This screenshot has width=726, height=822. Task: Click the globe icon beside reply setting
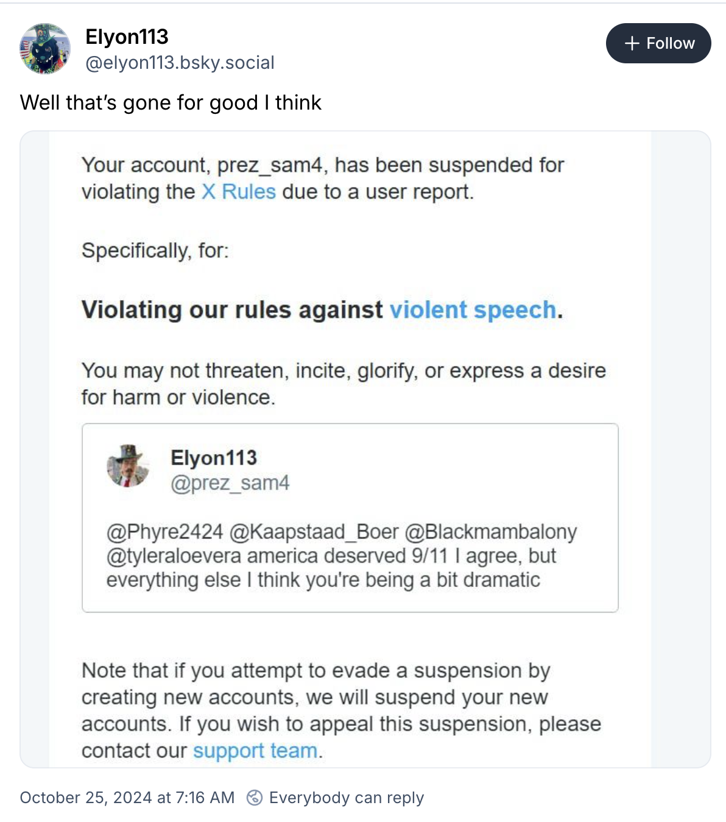pyautogui.click(x=254, y=798)
